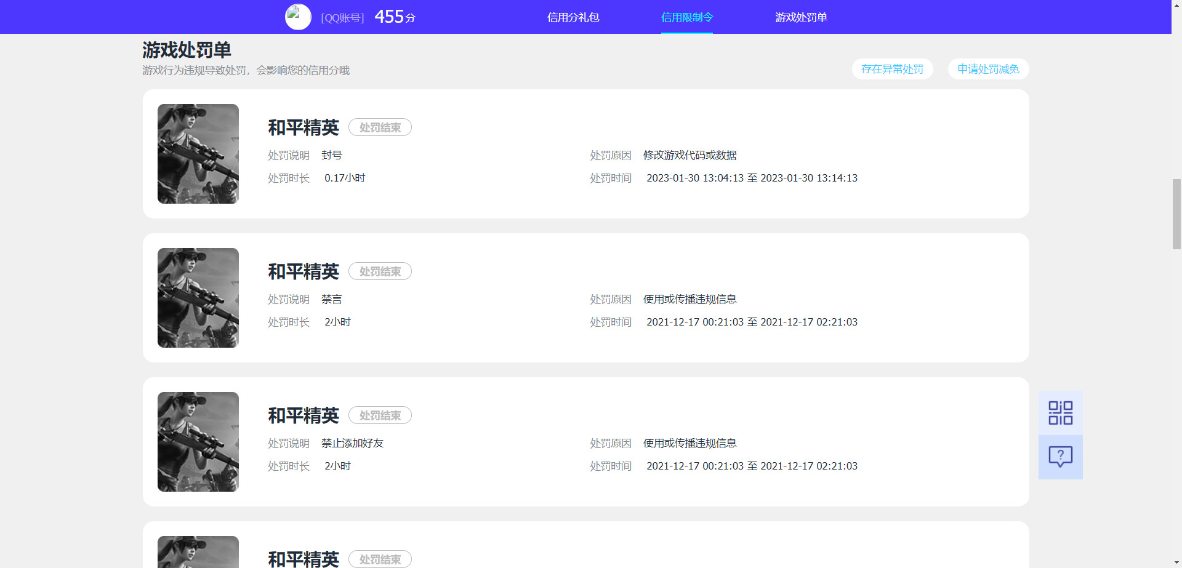Click the 处罚结束 badge on the 封号 card
The height and width of the screenshot is (568, 1182).
380,127
